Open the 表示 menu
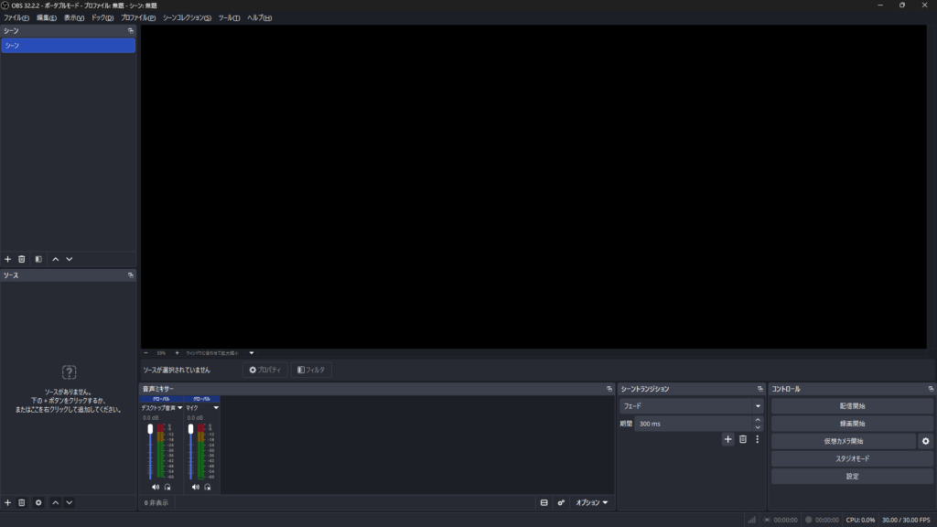937x527 pixels. 74,18
